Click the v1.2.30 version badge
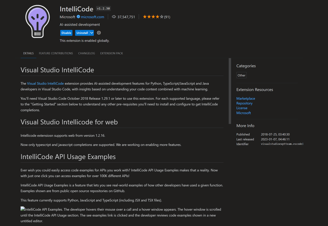The image size is (328, 226). point(103,8)
